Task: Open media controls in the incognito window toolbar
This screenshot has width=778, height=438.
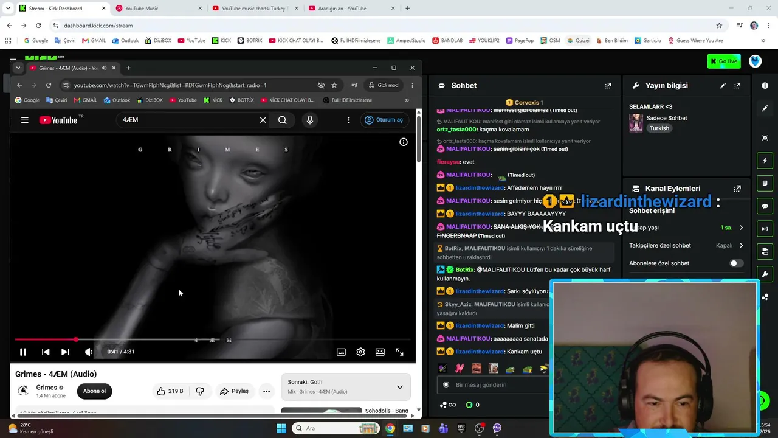Action: click(x=354, y=85)
